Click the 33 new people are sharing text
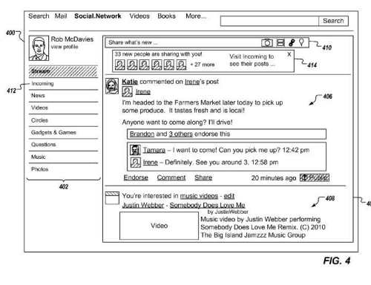Image resolution: width=371 pixels, height=285 pixels. [x=158, y=54]
